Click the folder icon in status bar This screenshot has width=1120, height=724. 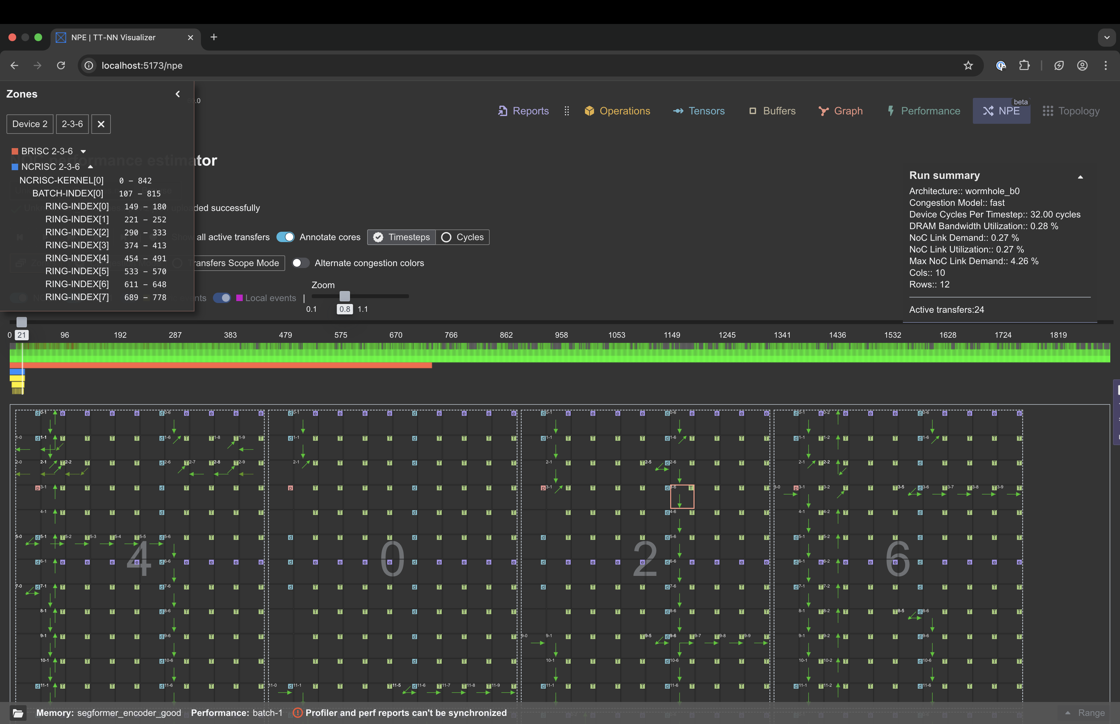tap(18, 713)
